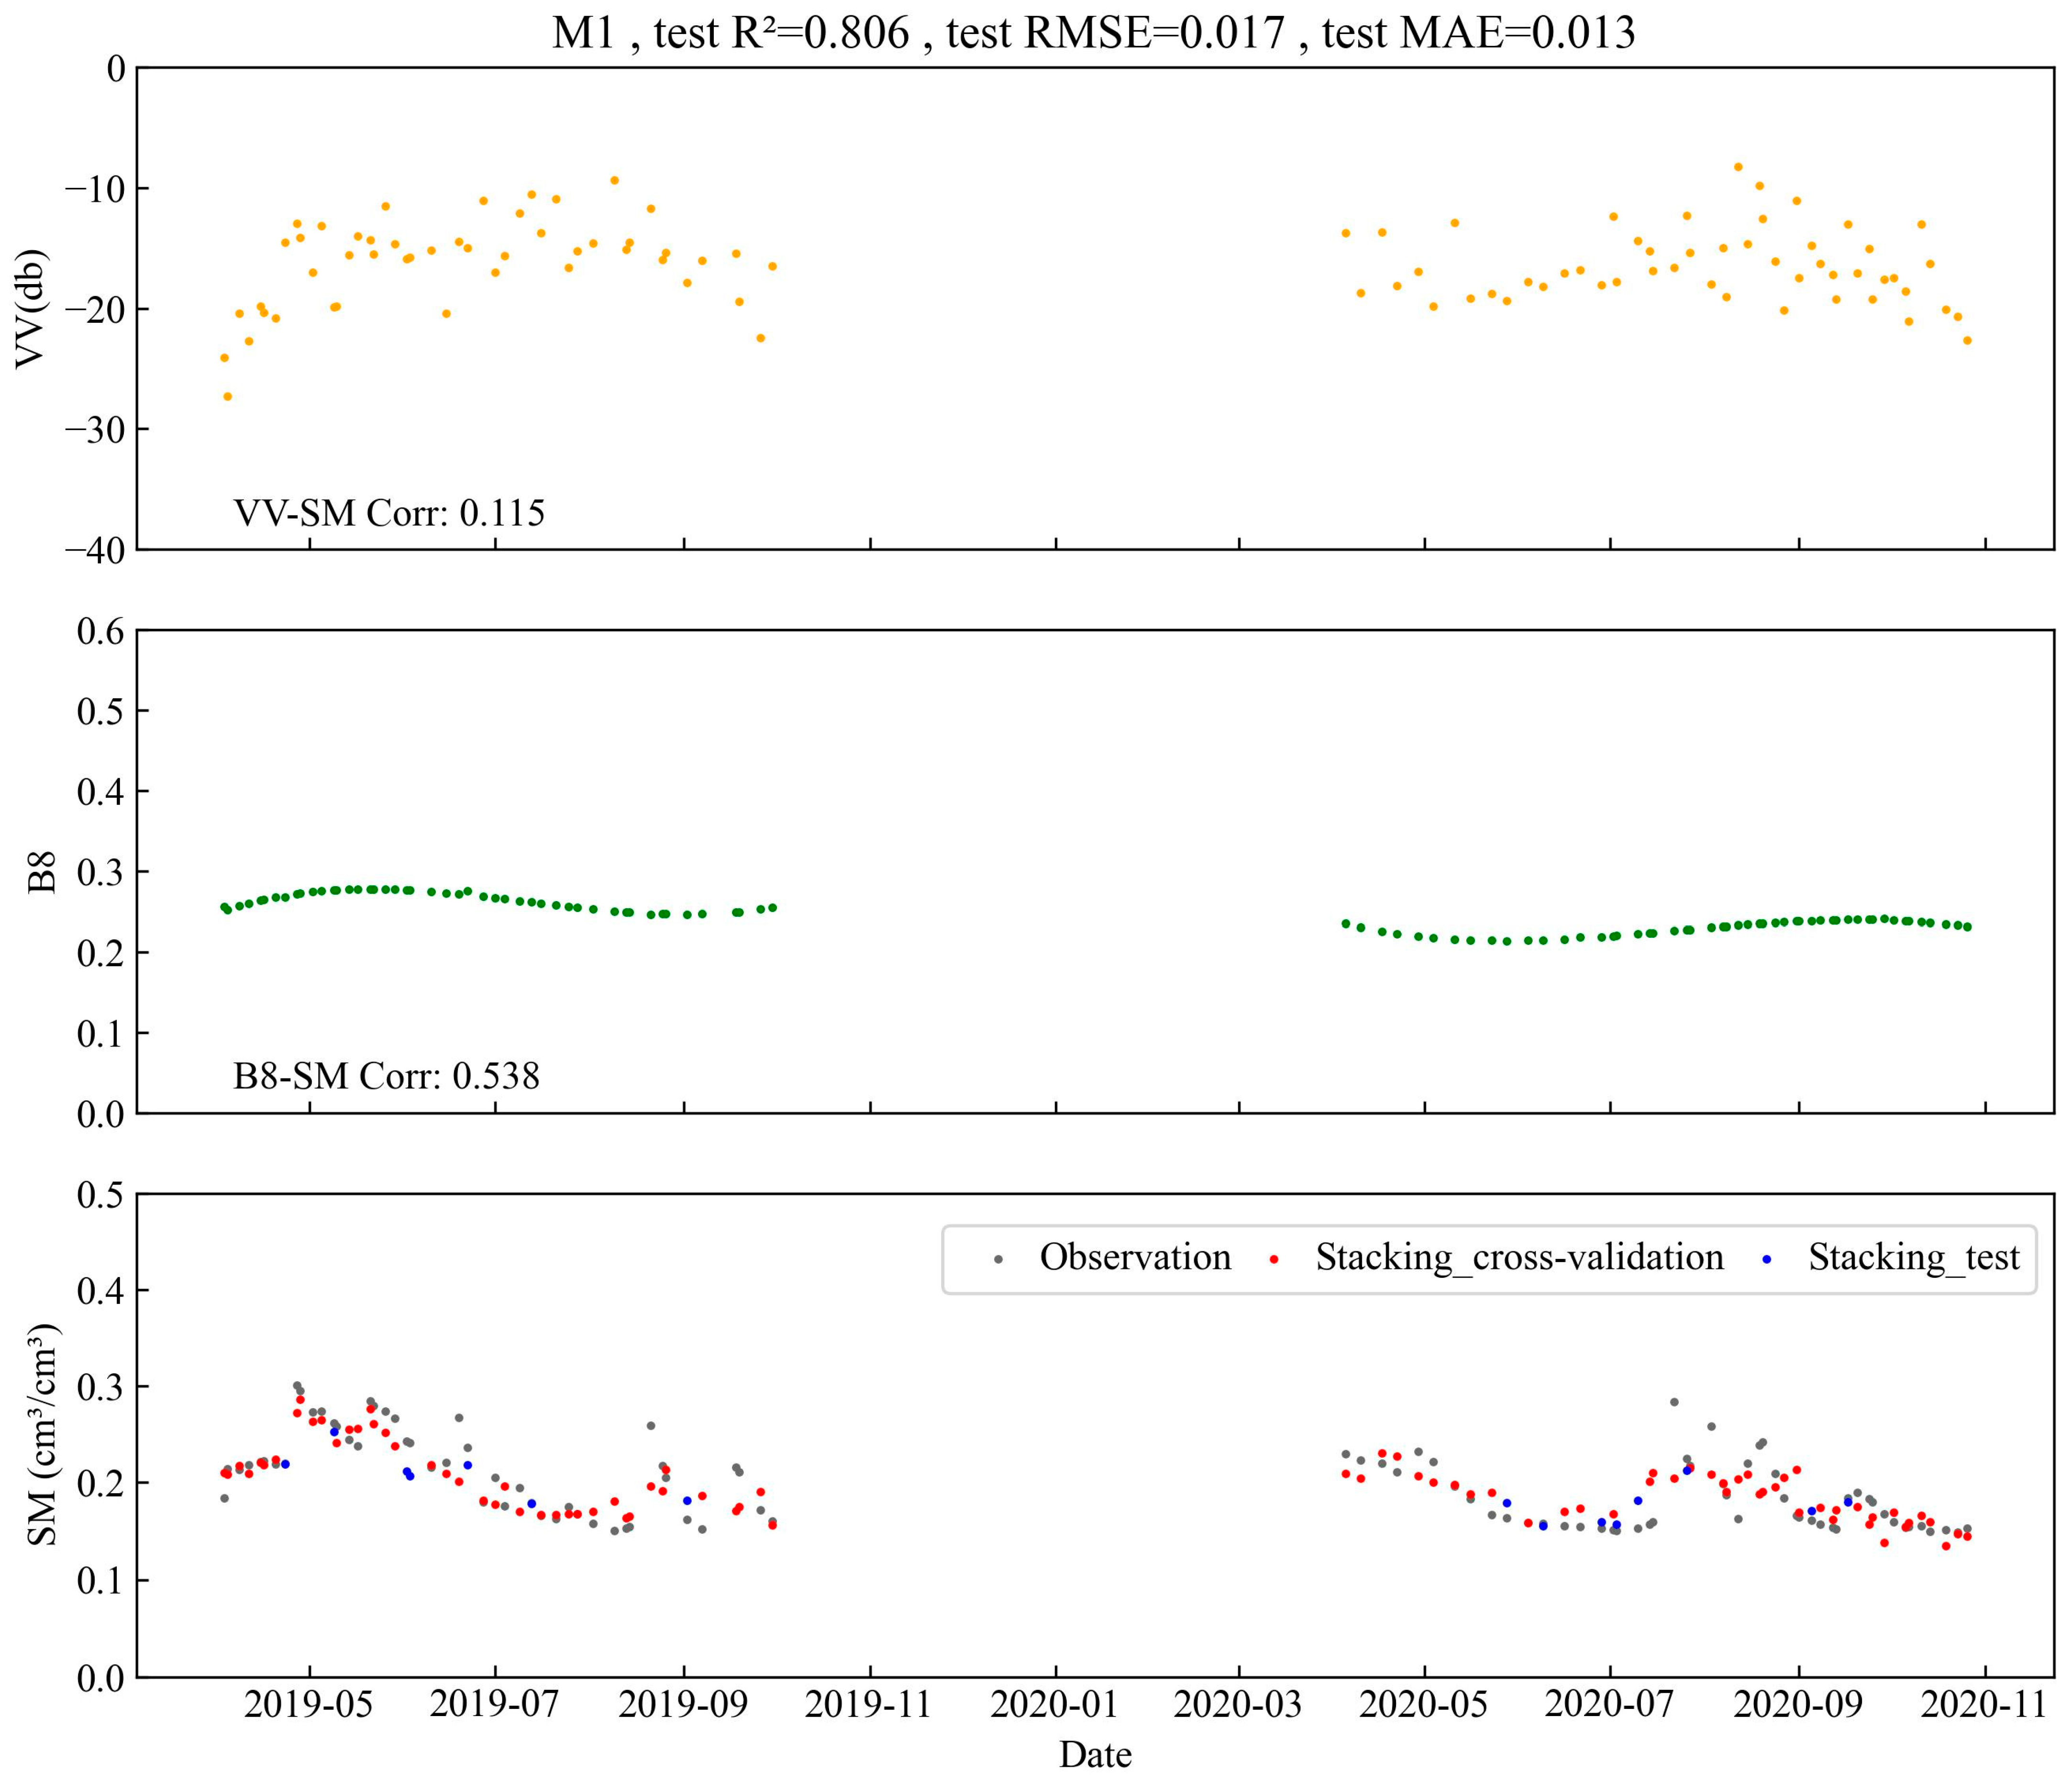Click the chart title with test R²=0.806
This screenshot has width=2072, height=1783.
(1094, 32)
